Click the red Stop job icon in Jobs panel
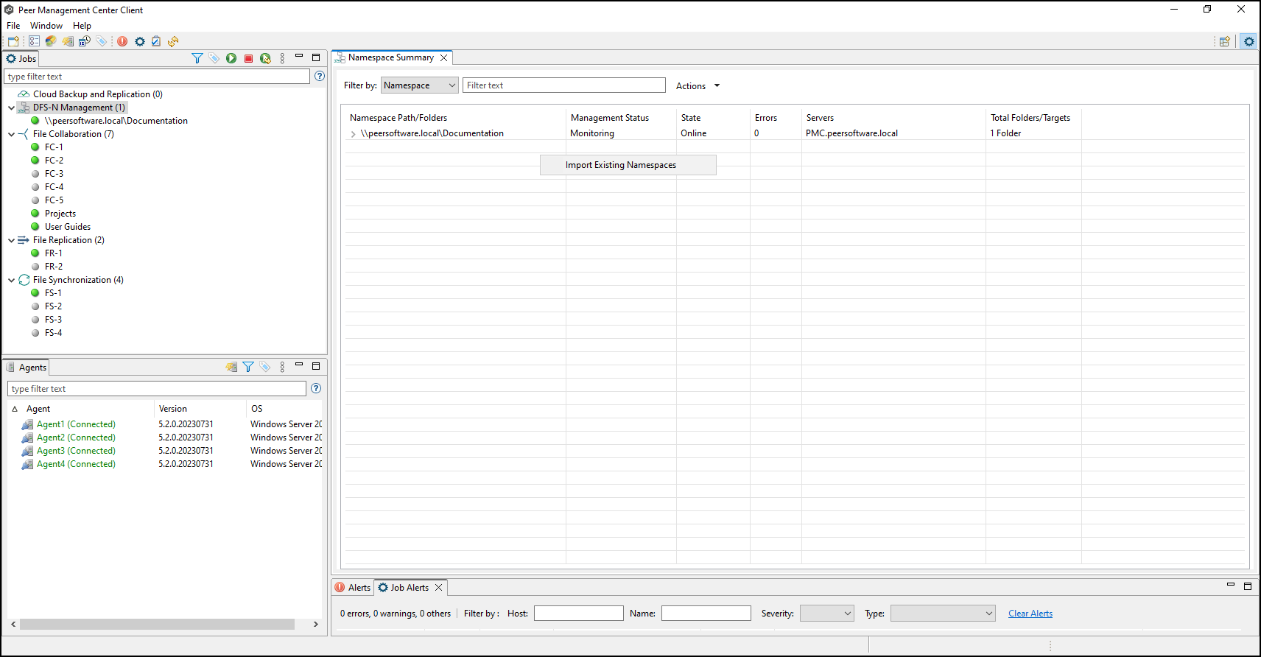Image resolution: width=1261 pixels, height=657 pixels. click(x=249, y=58)
